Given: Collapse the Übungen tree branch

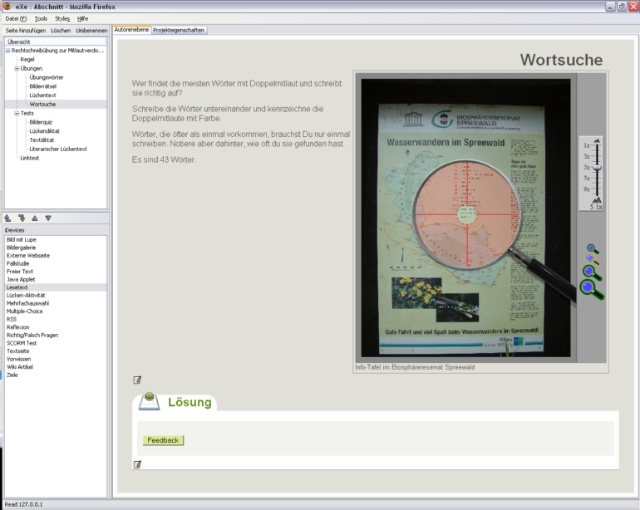Looking at the screenshot, I should tap(17, 69).
